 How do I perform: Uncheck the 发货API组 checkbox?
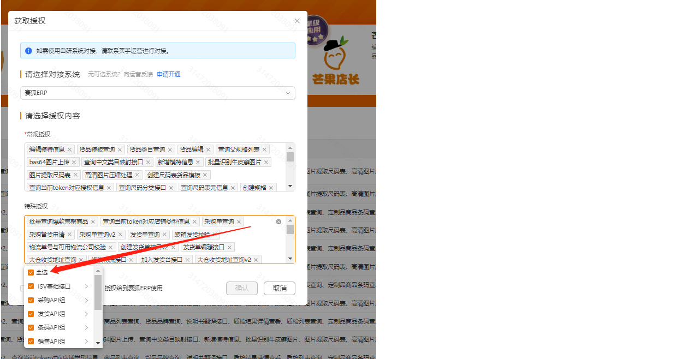[31, 314]
